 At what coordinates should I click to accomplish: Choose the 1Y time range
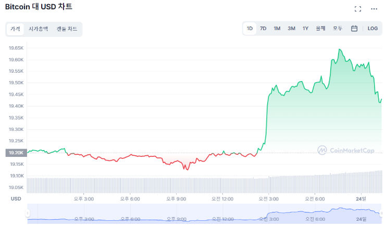(305, 29)
